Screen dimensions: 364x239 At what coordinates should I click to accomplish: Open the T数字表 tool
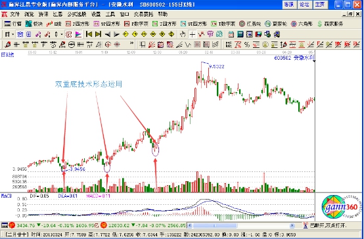tap(223, 24)
